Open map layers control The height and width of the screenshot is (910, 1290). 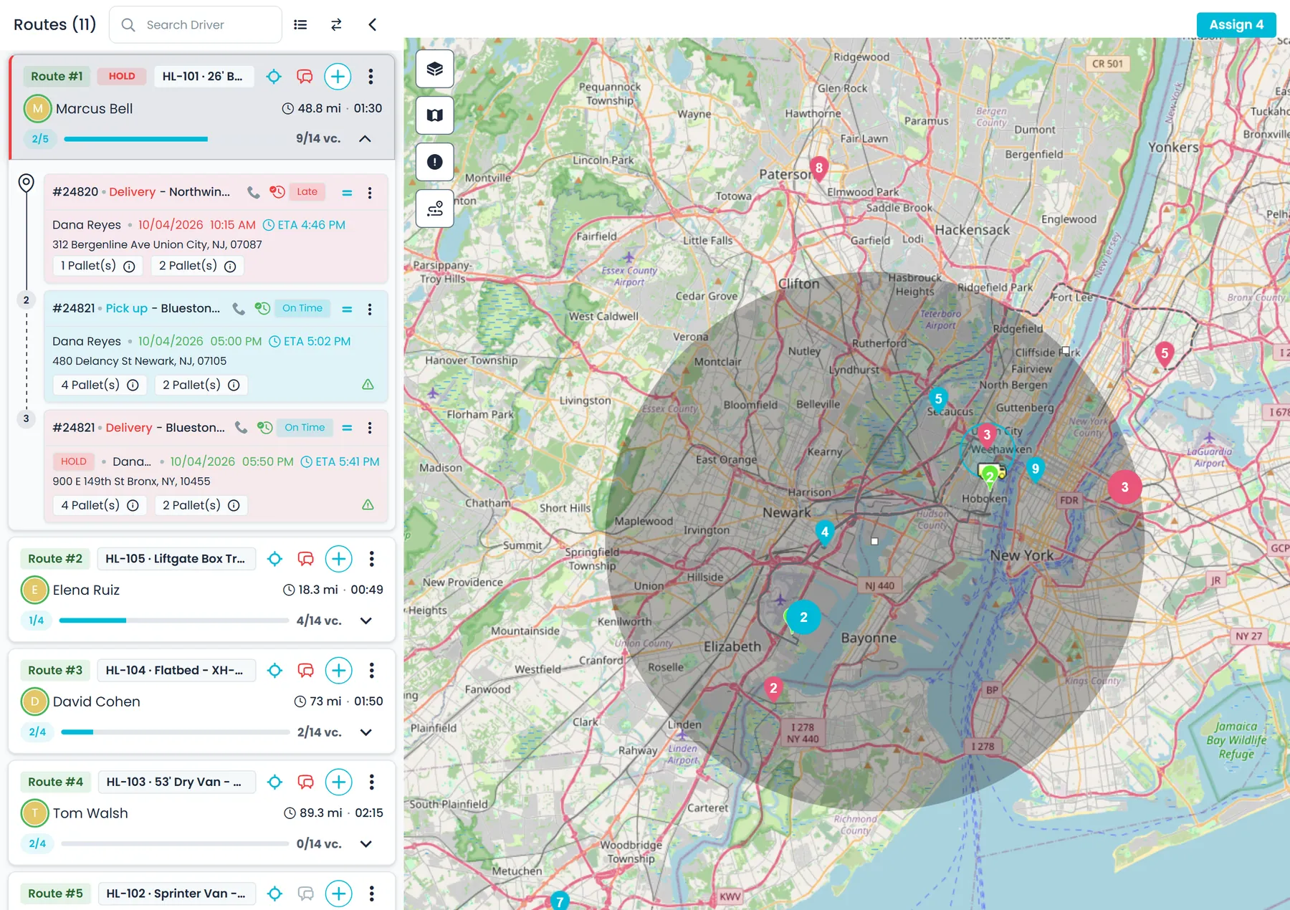point(435,69)
